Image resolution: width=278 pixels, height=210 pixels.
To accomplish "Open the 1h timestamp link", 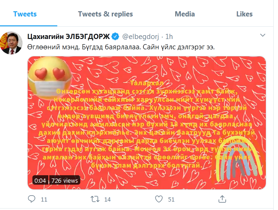I will [x=169, y=37].
